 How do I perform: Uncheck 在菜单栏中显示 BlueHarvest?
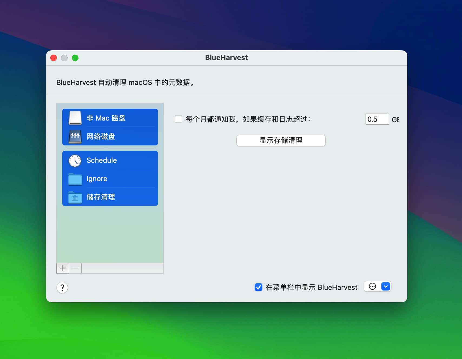259,287
